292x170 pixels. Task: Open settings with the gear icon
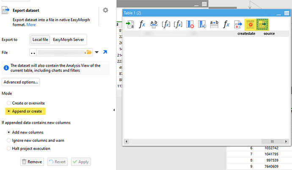coord(105,10)
